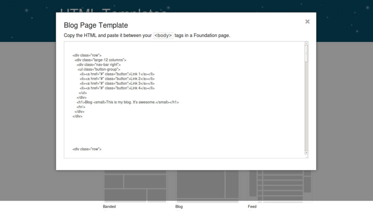Image resolution: width=373 pixels, height=211 pixels.
Task: Click the scrollbar down arrow
Action: [306, 153]
